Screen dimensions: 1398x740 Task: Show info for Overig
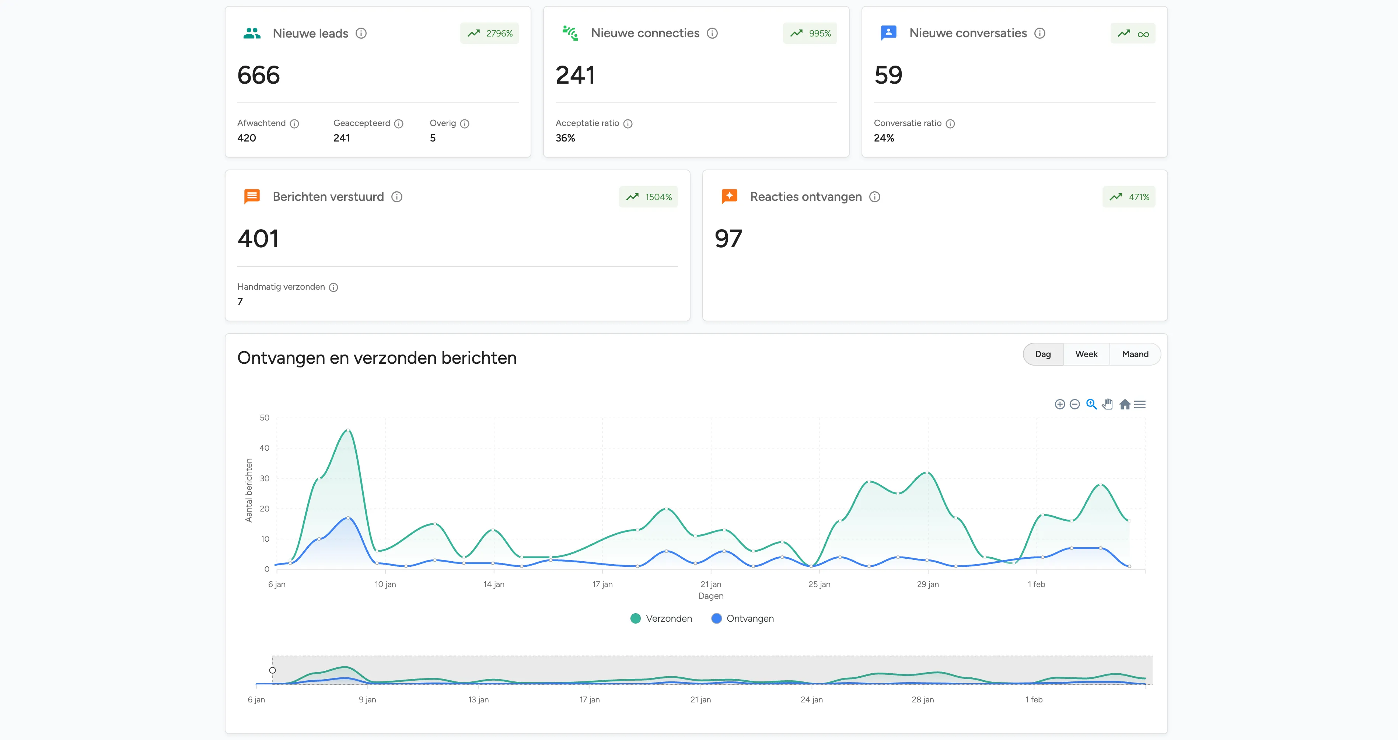point(465,124)
